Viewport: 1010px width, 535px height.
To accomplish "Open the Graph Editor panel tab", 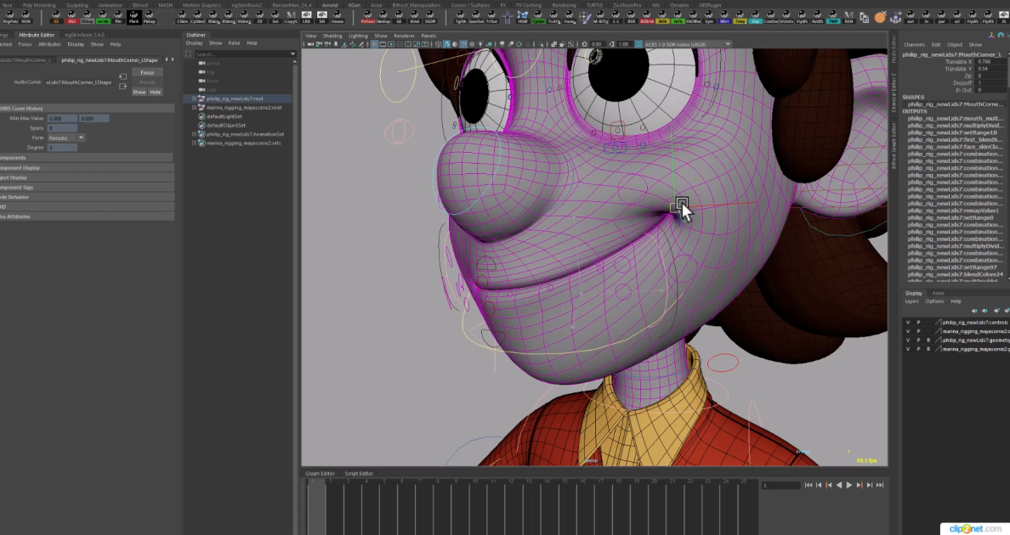I will (321, 473).
